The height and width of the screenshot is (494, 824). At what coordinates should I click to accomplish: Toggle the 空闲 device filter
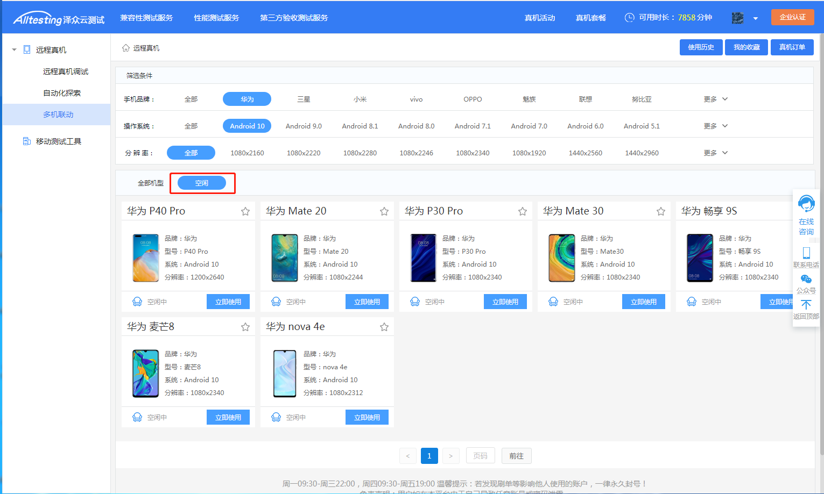[x=202, y=183]
